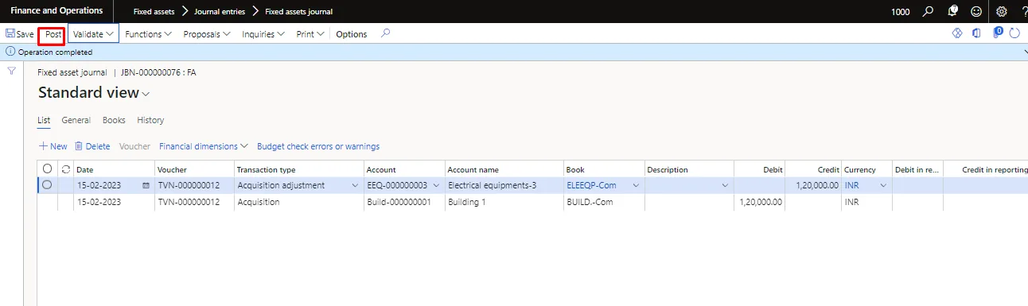Screen dimensions: 1028x306
Task: Open the filter pane funnel icon
Action: pos(12,72)
